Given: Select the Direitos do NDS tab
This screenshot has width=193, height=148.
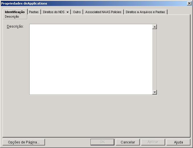Looking at the screenshot, I should [x=54, y=12].
